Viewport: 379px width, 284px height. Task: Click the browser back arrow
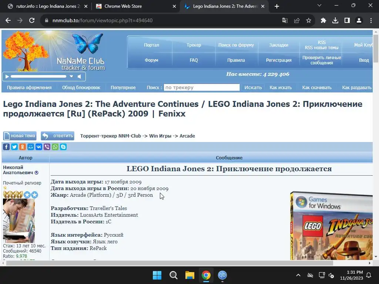[8, 21]
